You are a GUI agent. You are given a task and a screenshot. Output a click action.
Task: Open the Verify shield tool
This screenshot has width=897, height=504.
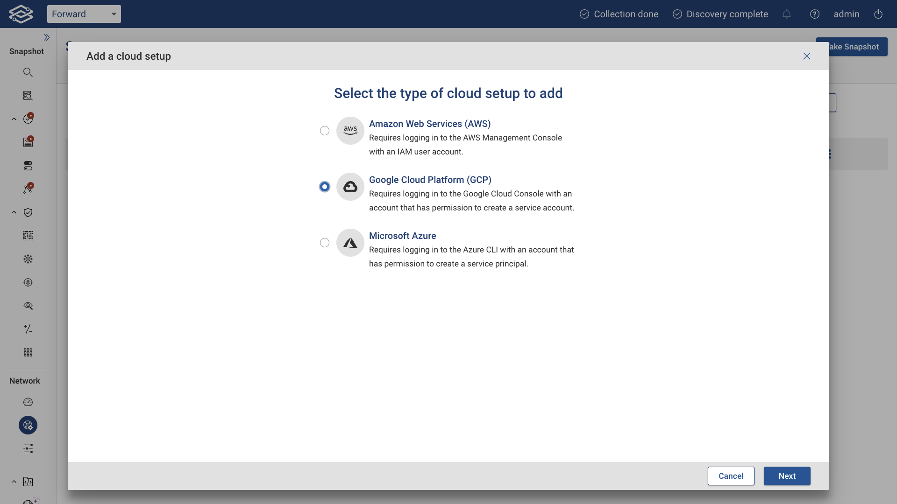28,212
